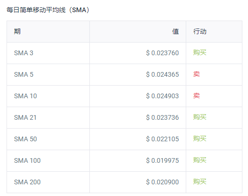Click the 购买 action in SMA 3 row

pyautogui.click(x=200, y=52)
